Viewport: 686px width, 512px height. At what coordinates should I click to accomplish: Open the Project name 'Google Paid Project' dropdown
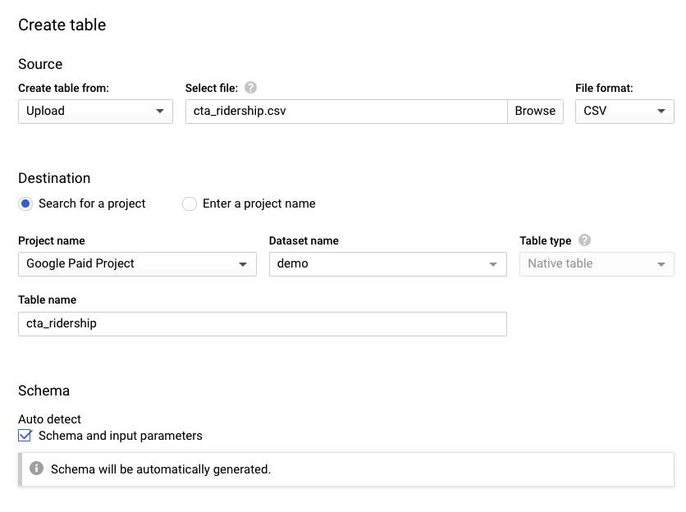(x=136, y=263)
